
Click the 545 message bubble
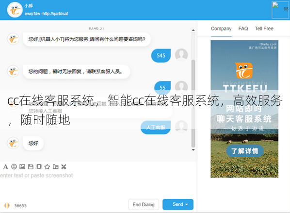click(161, 55)
